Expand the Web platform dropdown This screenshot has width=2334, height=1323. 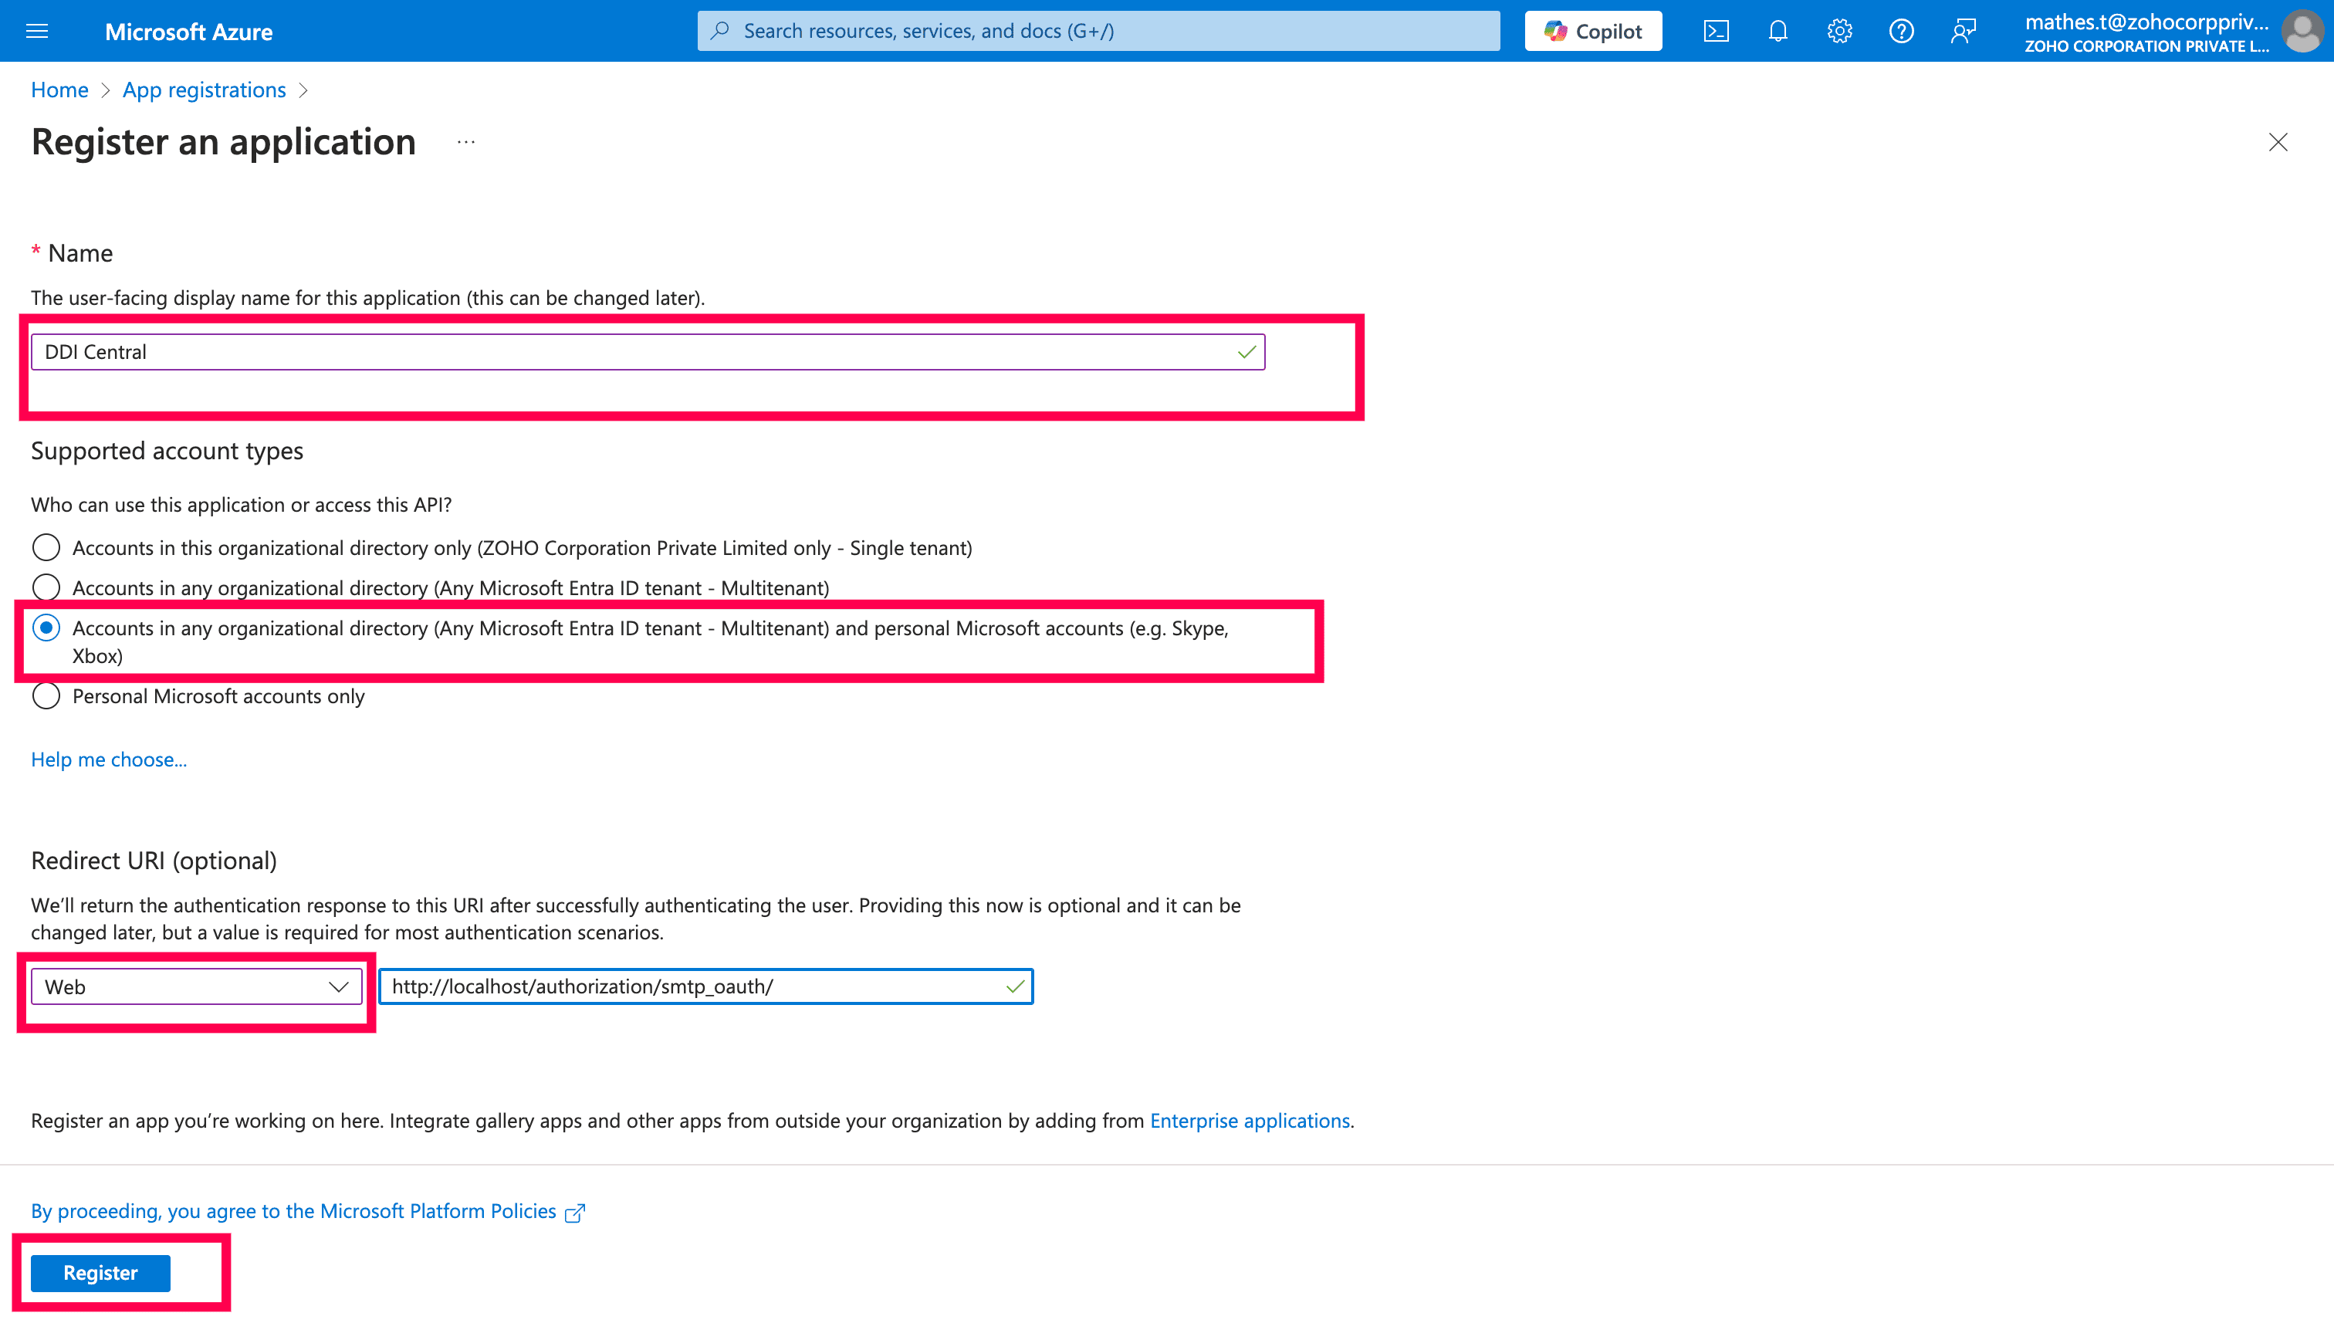point(196,986)
